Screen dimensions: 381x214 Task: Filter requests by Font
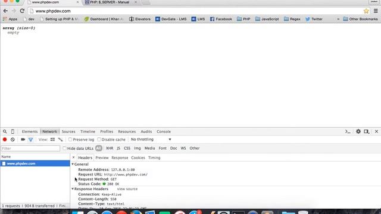pyautogui.click(x=163, y=148)
